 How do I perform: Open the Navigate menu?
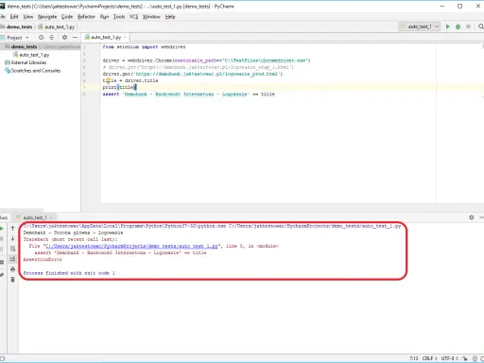pos(47,17)
